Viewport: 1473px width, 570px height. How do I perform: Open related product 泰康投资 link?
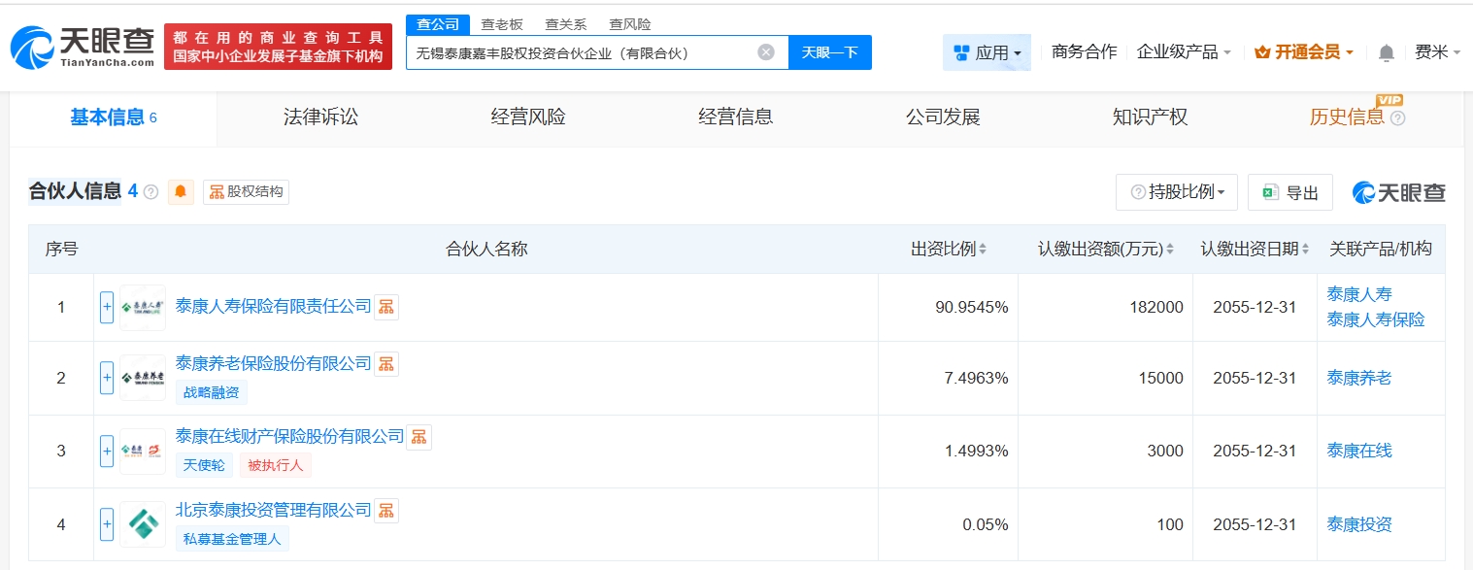point(1359,524)
